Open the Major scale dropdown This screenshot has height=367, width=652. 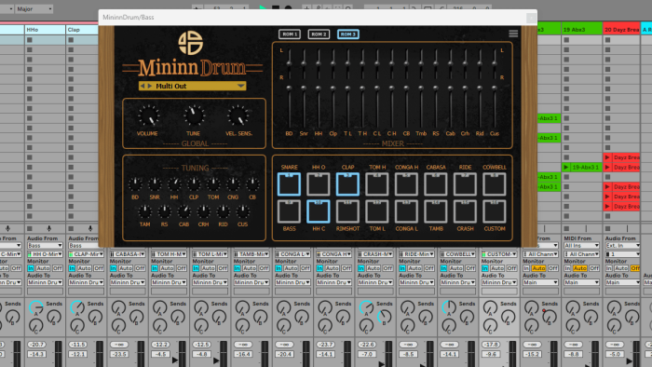point(34,8)
